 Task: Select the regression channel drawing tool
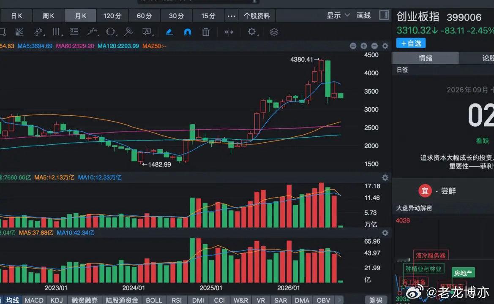pyautogui.click(x=38, y=32)
